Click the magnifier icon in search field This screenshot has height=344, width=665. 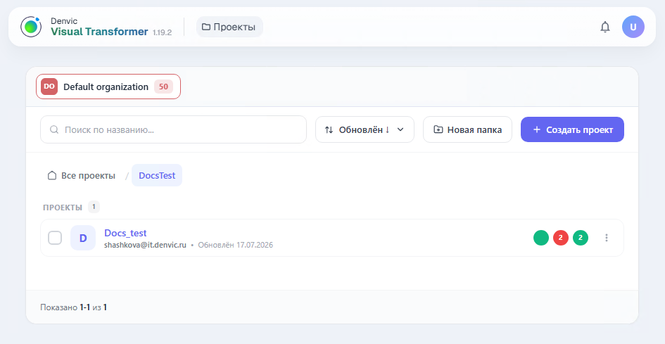coord(54,129)
